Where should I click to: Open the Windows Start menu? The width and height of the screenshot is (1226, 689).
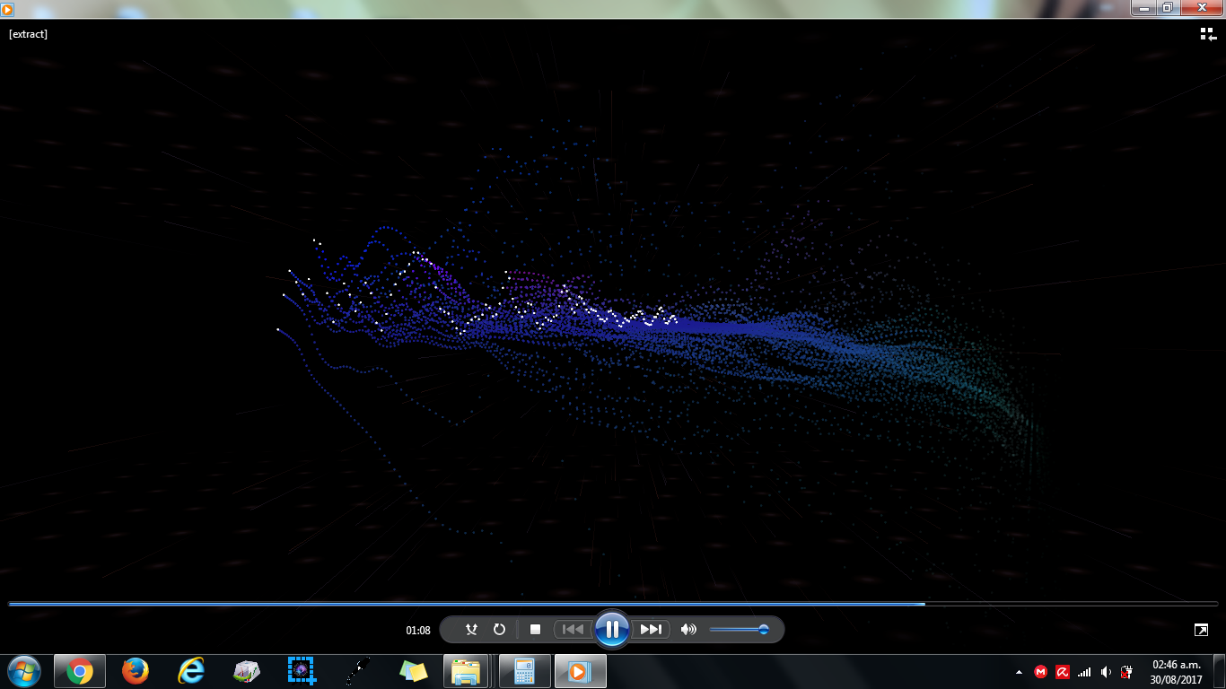click(x=23, y=671)
